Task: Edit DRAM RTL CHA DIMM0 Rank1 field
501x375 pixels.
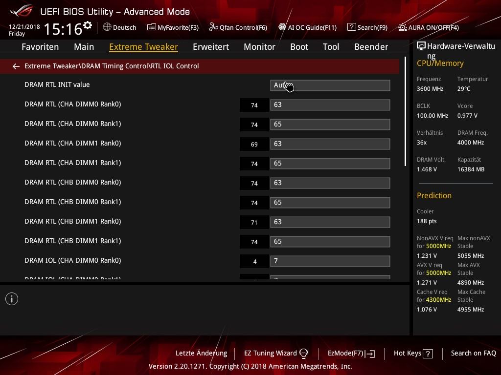Action: [330, 125]
